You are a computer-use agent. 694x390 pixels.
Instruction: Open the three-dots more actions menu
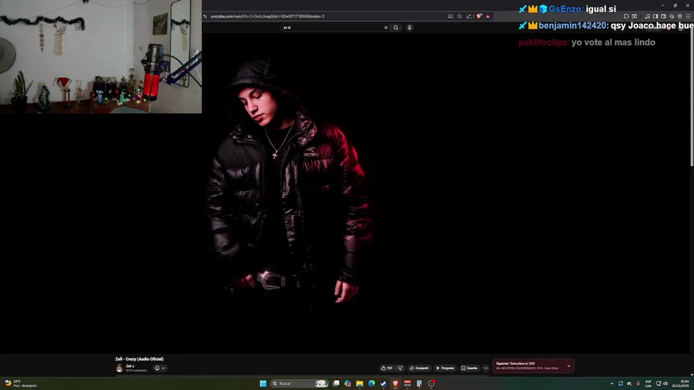tap(486, 368)
